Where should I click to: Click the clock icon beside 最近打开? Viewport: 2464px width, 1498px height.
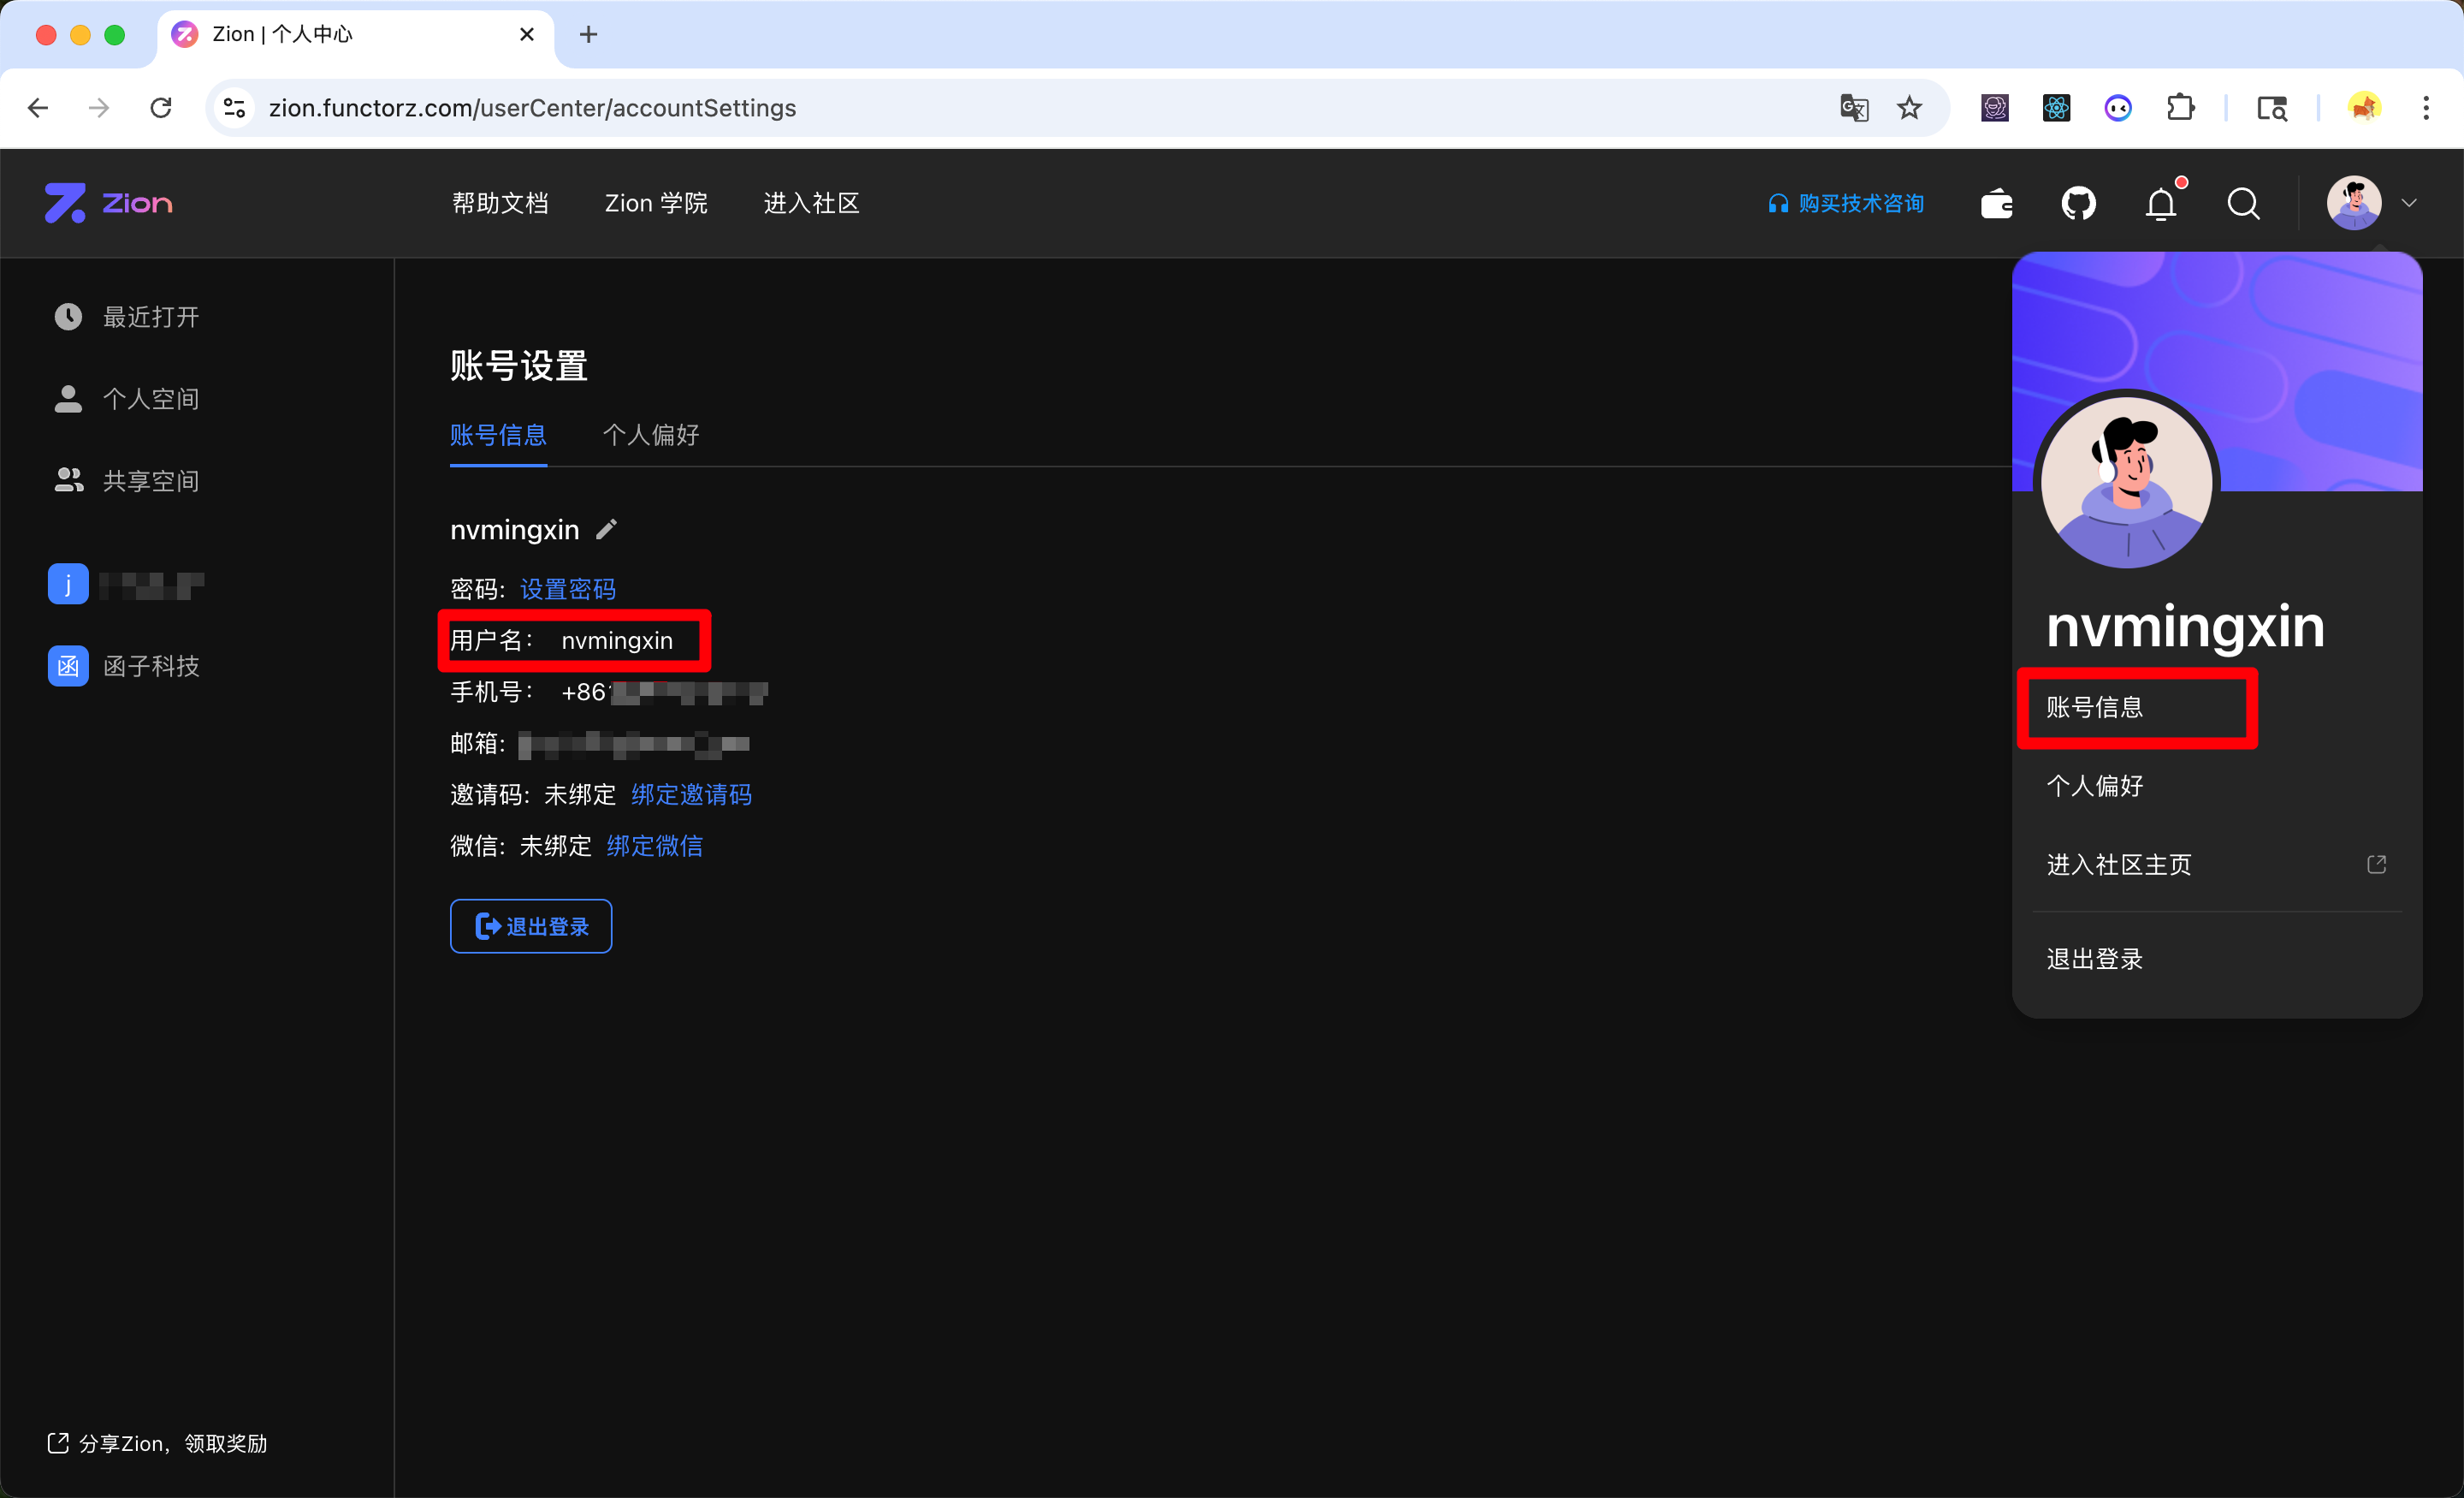[68, 318]
